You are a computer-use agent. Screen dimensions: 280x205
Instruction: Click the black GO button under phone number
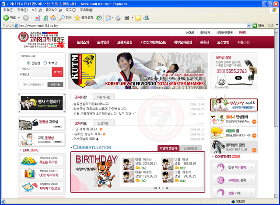[x=238, y=78]
